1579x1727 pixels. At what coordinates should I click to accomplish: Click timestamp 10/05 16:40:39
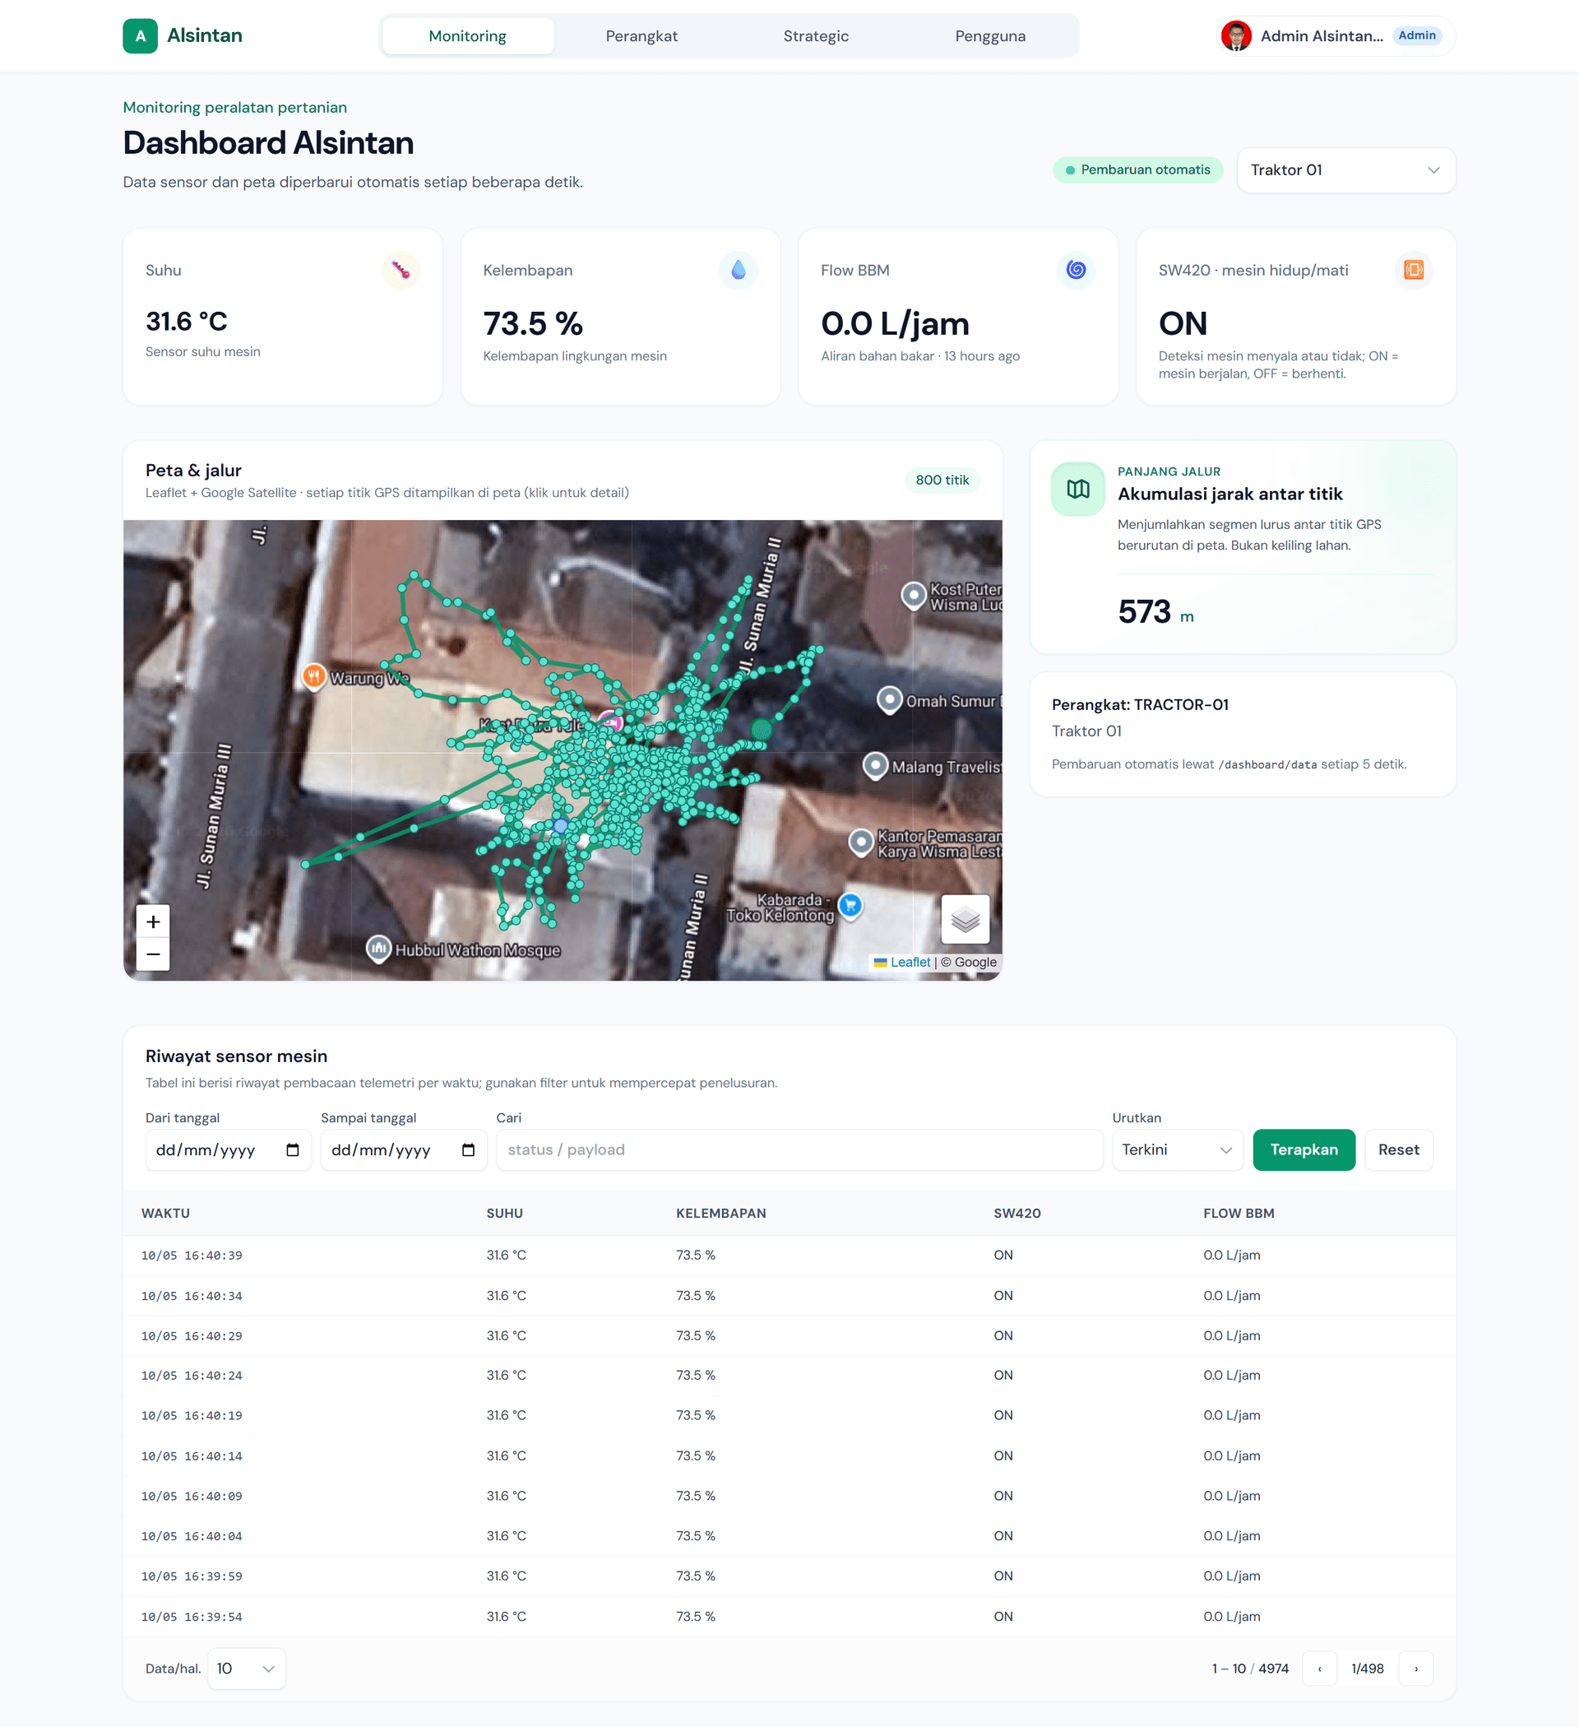click(x=192, y=1256)
